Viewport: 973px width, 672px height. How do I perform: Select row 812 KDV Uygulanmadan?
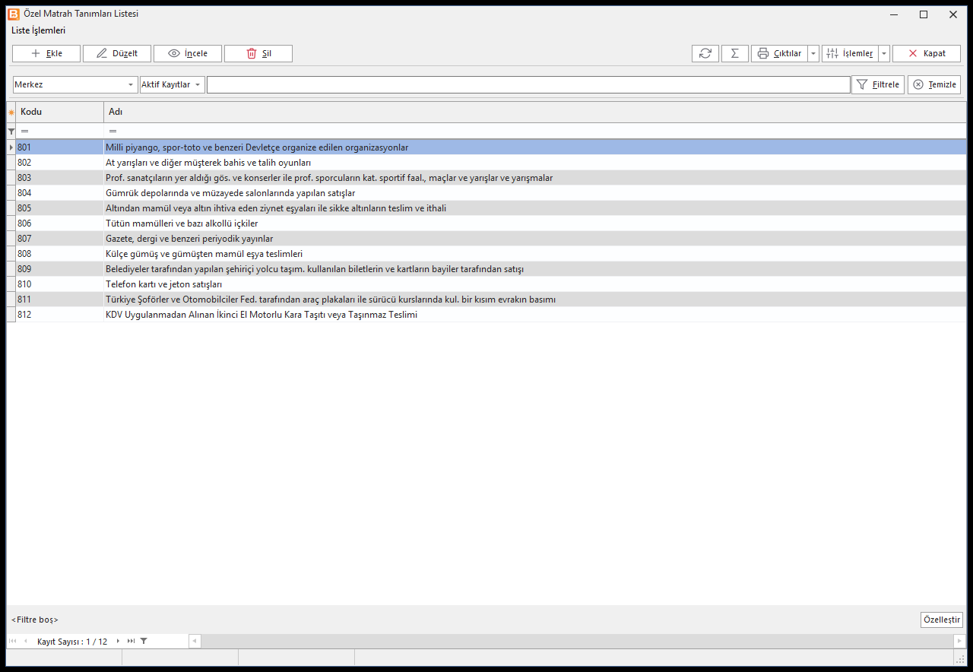click(486, 315)
